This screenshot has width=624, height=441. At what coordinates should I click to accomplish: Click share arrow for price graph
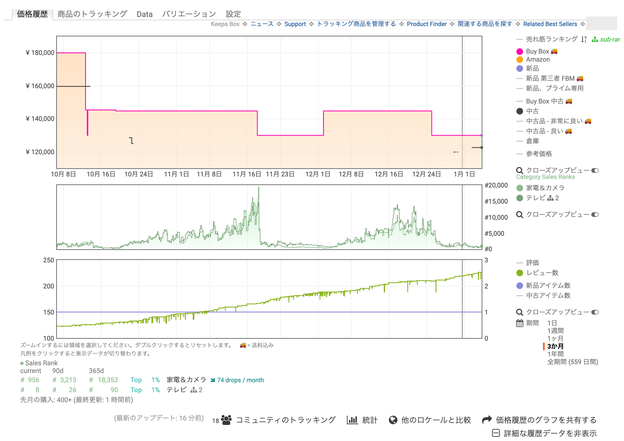(487, 420)
